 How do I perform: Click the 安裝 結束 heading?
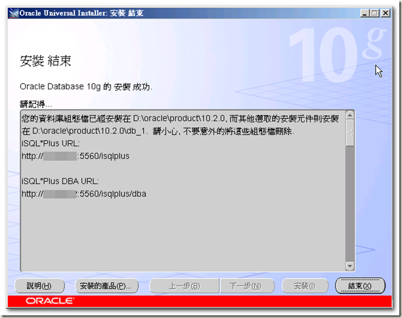point(45,61)
